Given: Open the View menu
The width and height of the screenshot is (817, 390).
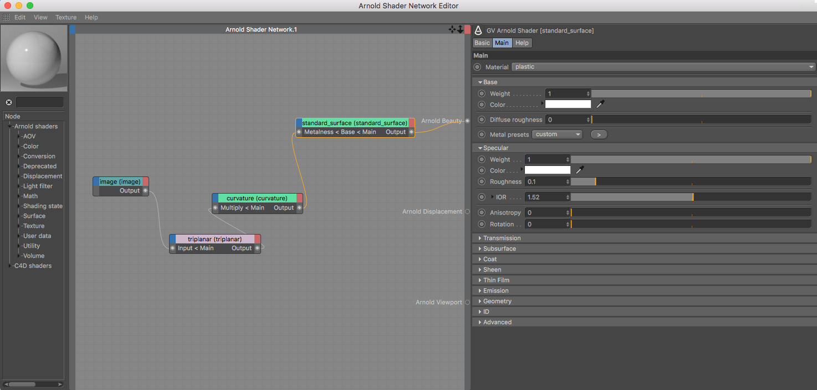Looking at the screenshot, I should [40, 17].
